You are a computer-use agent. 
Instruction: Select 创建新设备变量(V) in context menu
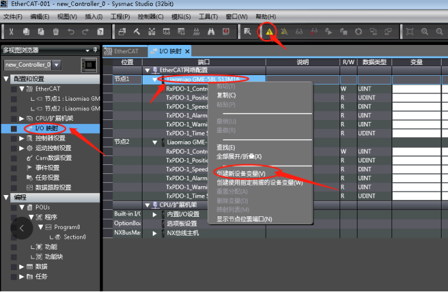click(x=241, y=173)
